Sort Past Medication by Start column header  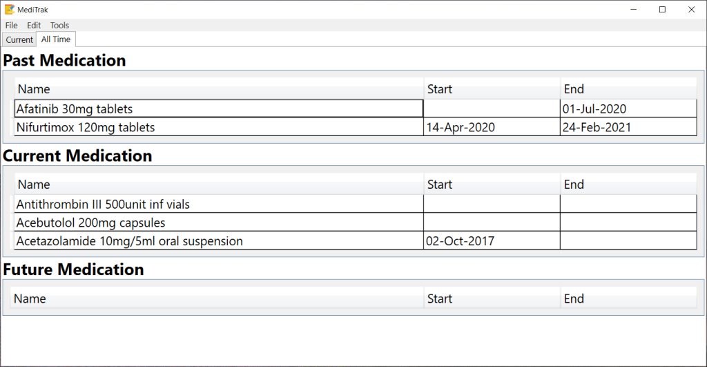(x=492, y=89)
